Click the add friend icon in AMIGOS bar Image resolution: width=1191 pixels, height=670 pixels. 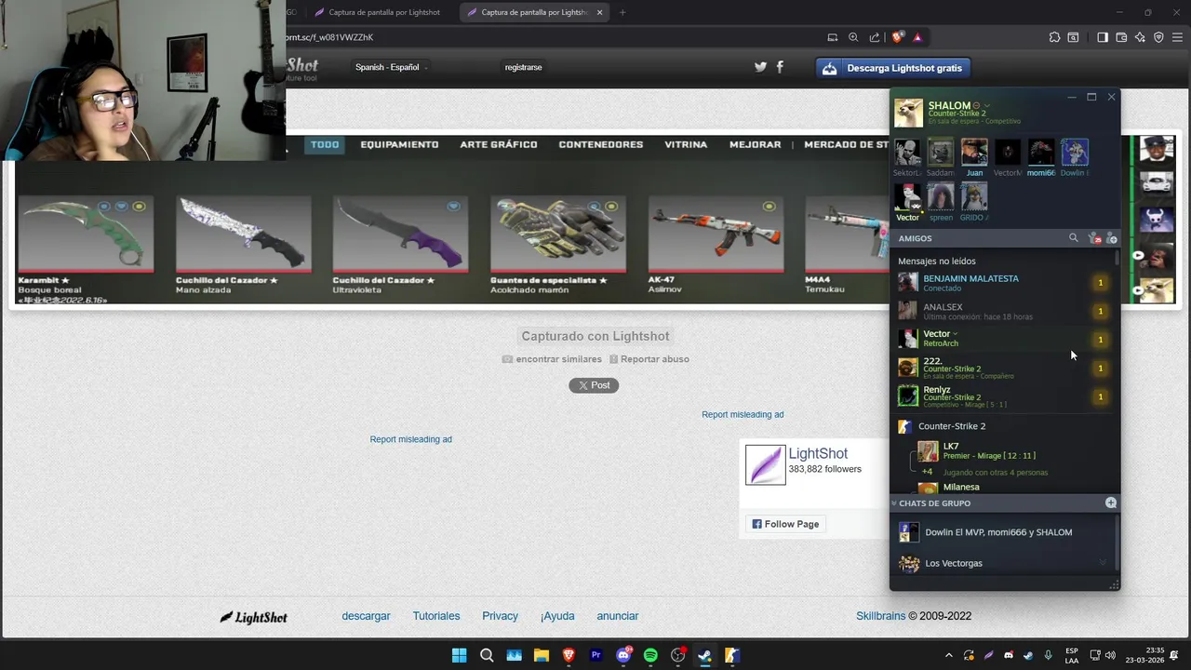(x=1111, y=239)
